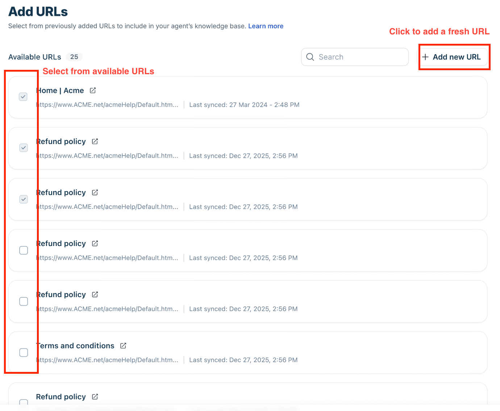This screenshot has height=411, width=500.
Task: Open external link icon of first Refund policy
Action: pyautogui.click(x=95, y=141)
